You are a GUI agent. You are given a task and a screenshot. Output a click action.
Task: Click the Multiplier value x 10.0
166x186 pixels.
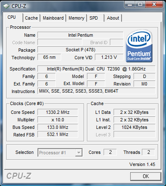(x=58, y=120)
